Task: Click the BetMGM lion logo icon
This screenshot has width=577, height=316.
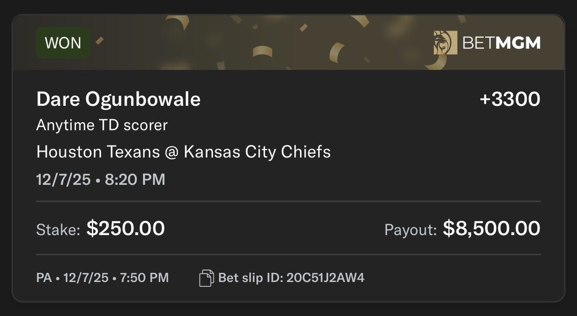Action: click(445, 43)
